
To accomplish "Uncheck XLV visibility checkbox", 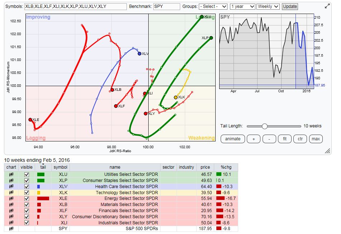I will pyautogui.click(x=27, y=187).
